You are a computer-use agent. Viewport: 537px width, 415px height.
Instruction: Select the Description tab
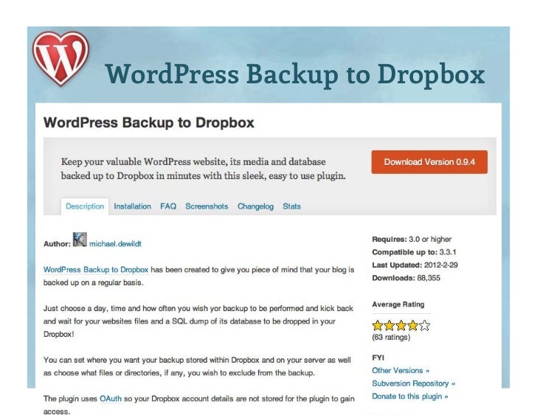85,206
